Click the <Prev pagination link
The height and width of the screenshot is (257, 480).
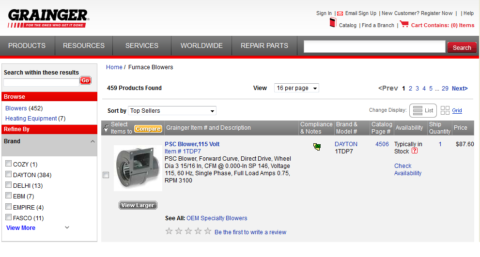(x=388, y=88)
